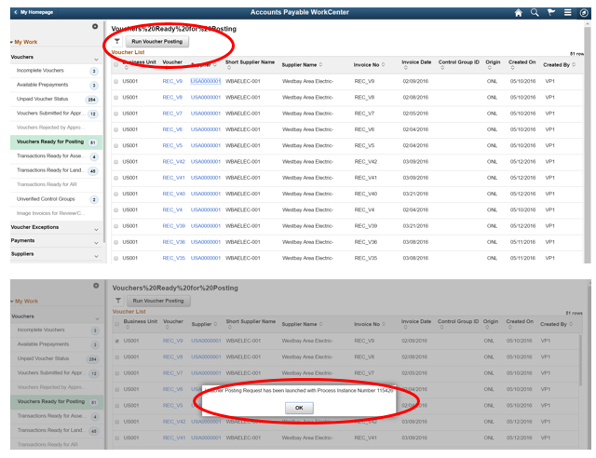Screen dimensions: 596x458
Task: Sort by Created By in the undimmed Voucher List
Action: tap(559, 65)
